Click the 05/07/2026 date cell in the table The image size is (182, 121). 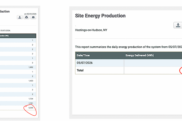click(x=85, y=63)
